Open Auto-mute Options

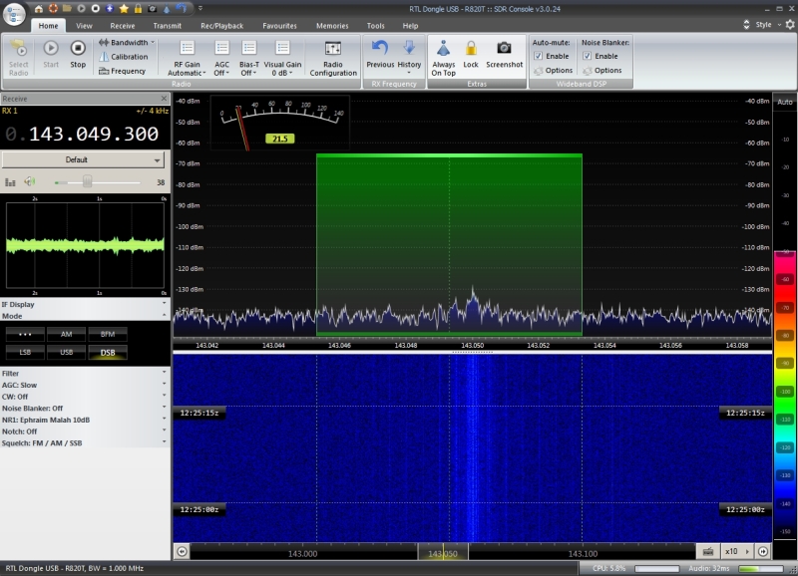554,71
